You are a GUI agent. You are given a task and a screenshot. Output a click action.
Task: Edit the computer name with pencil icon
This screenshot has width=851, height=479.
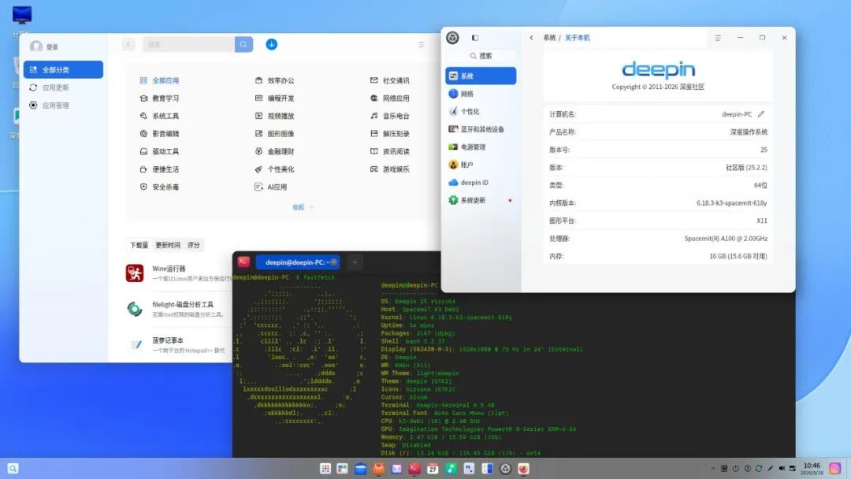pos(761,114)
